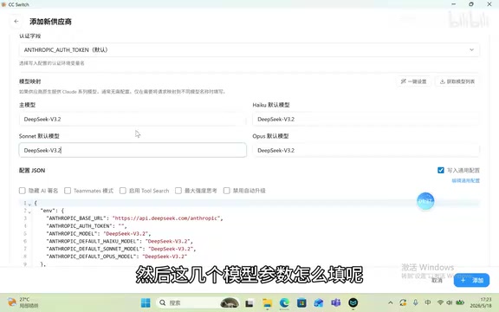Click the 一键设置 quick setup button
Screen dimensions: 499x312
click(x=414, y=81)
